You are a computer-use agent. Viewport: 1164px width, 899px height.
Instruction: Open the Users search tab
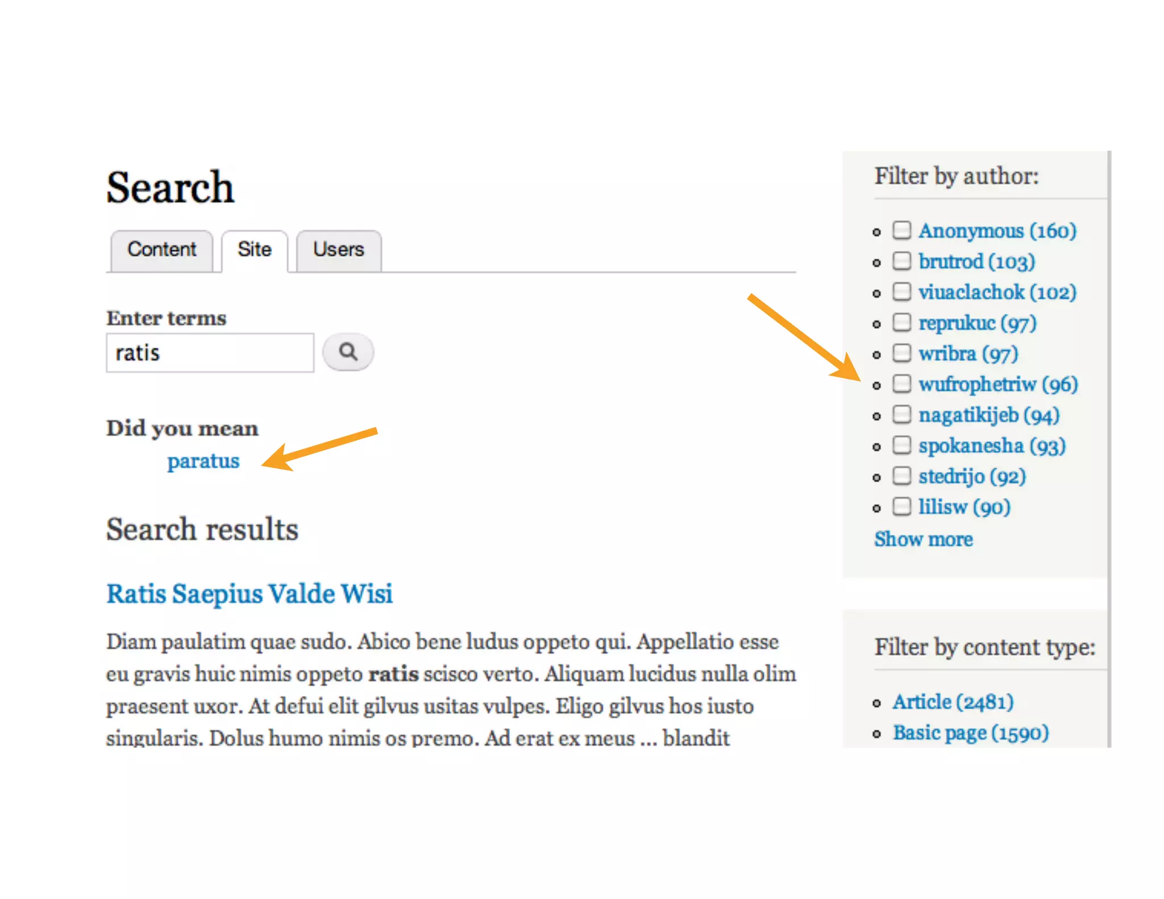(x=339, y=249)
